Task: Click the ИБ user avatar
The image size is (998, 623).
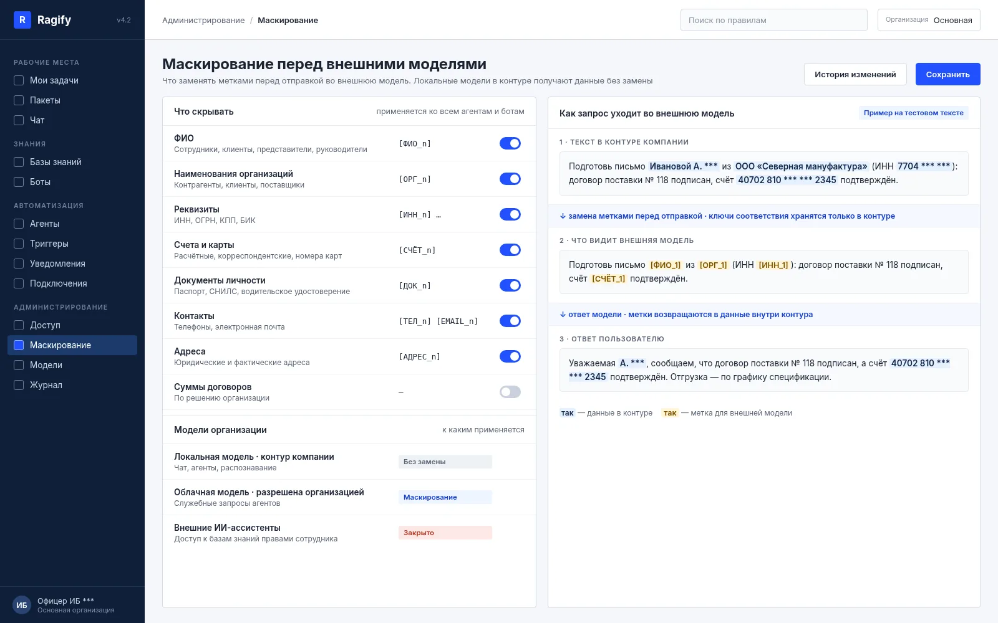Action: pyautogui.click(x=22, y=605)
